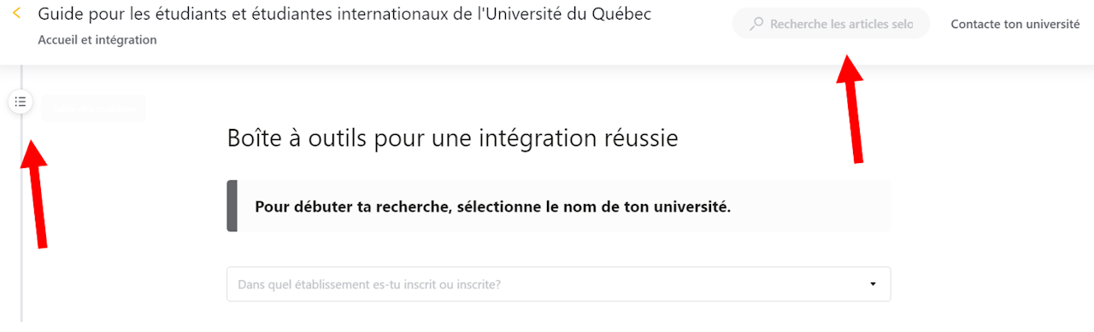The height and width of the screenshot is (332, 1094).
Task: Click the "Boîte à outils pour une intégration réussie" heading
Action: coord(452,137)
